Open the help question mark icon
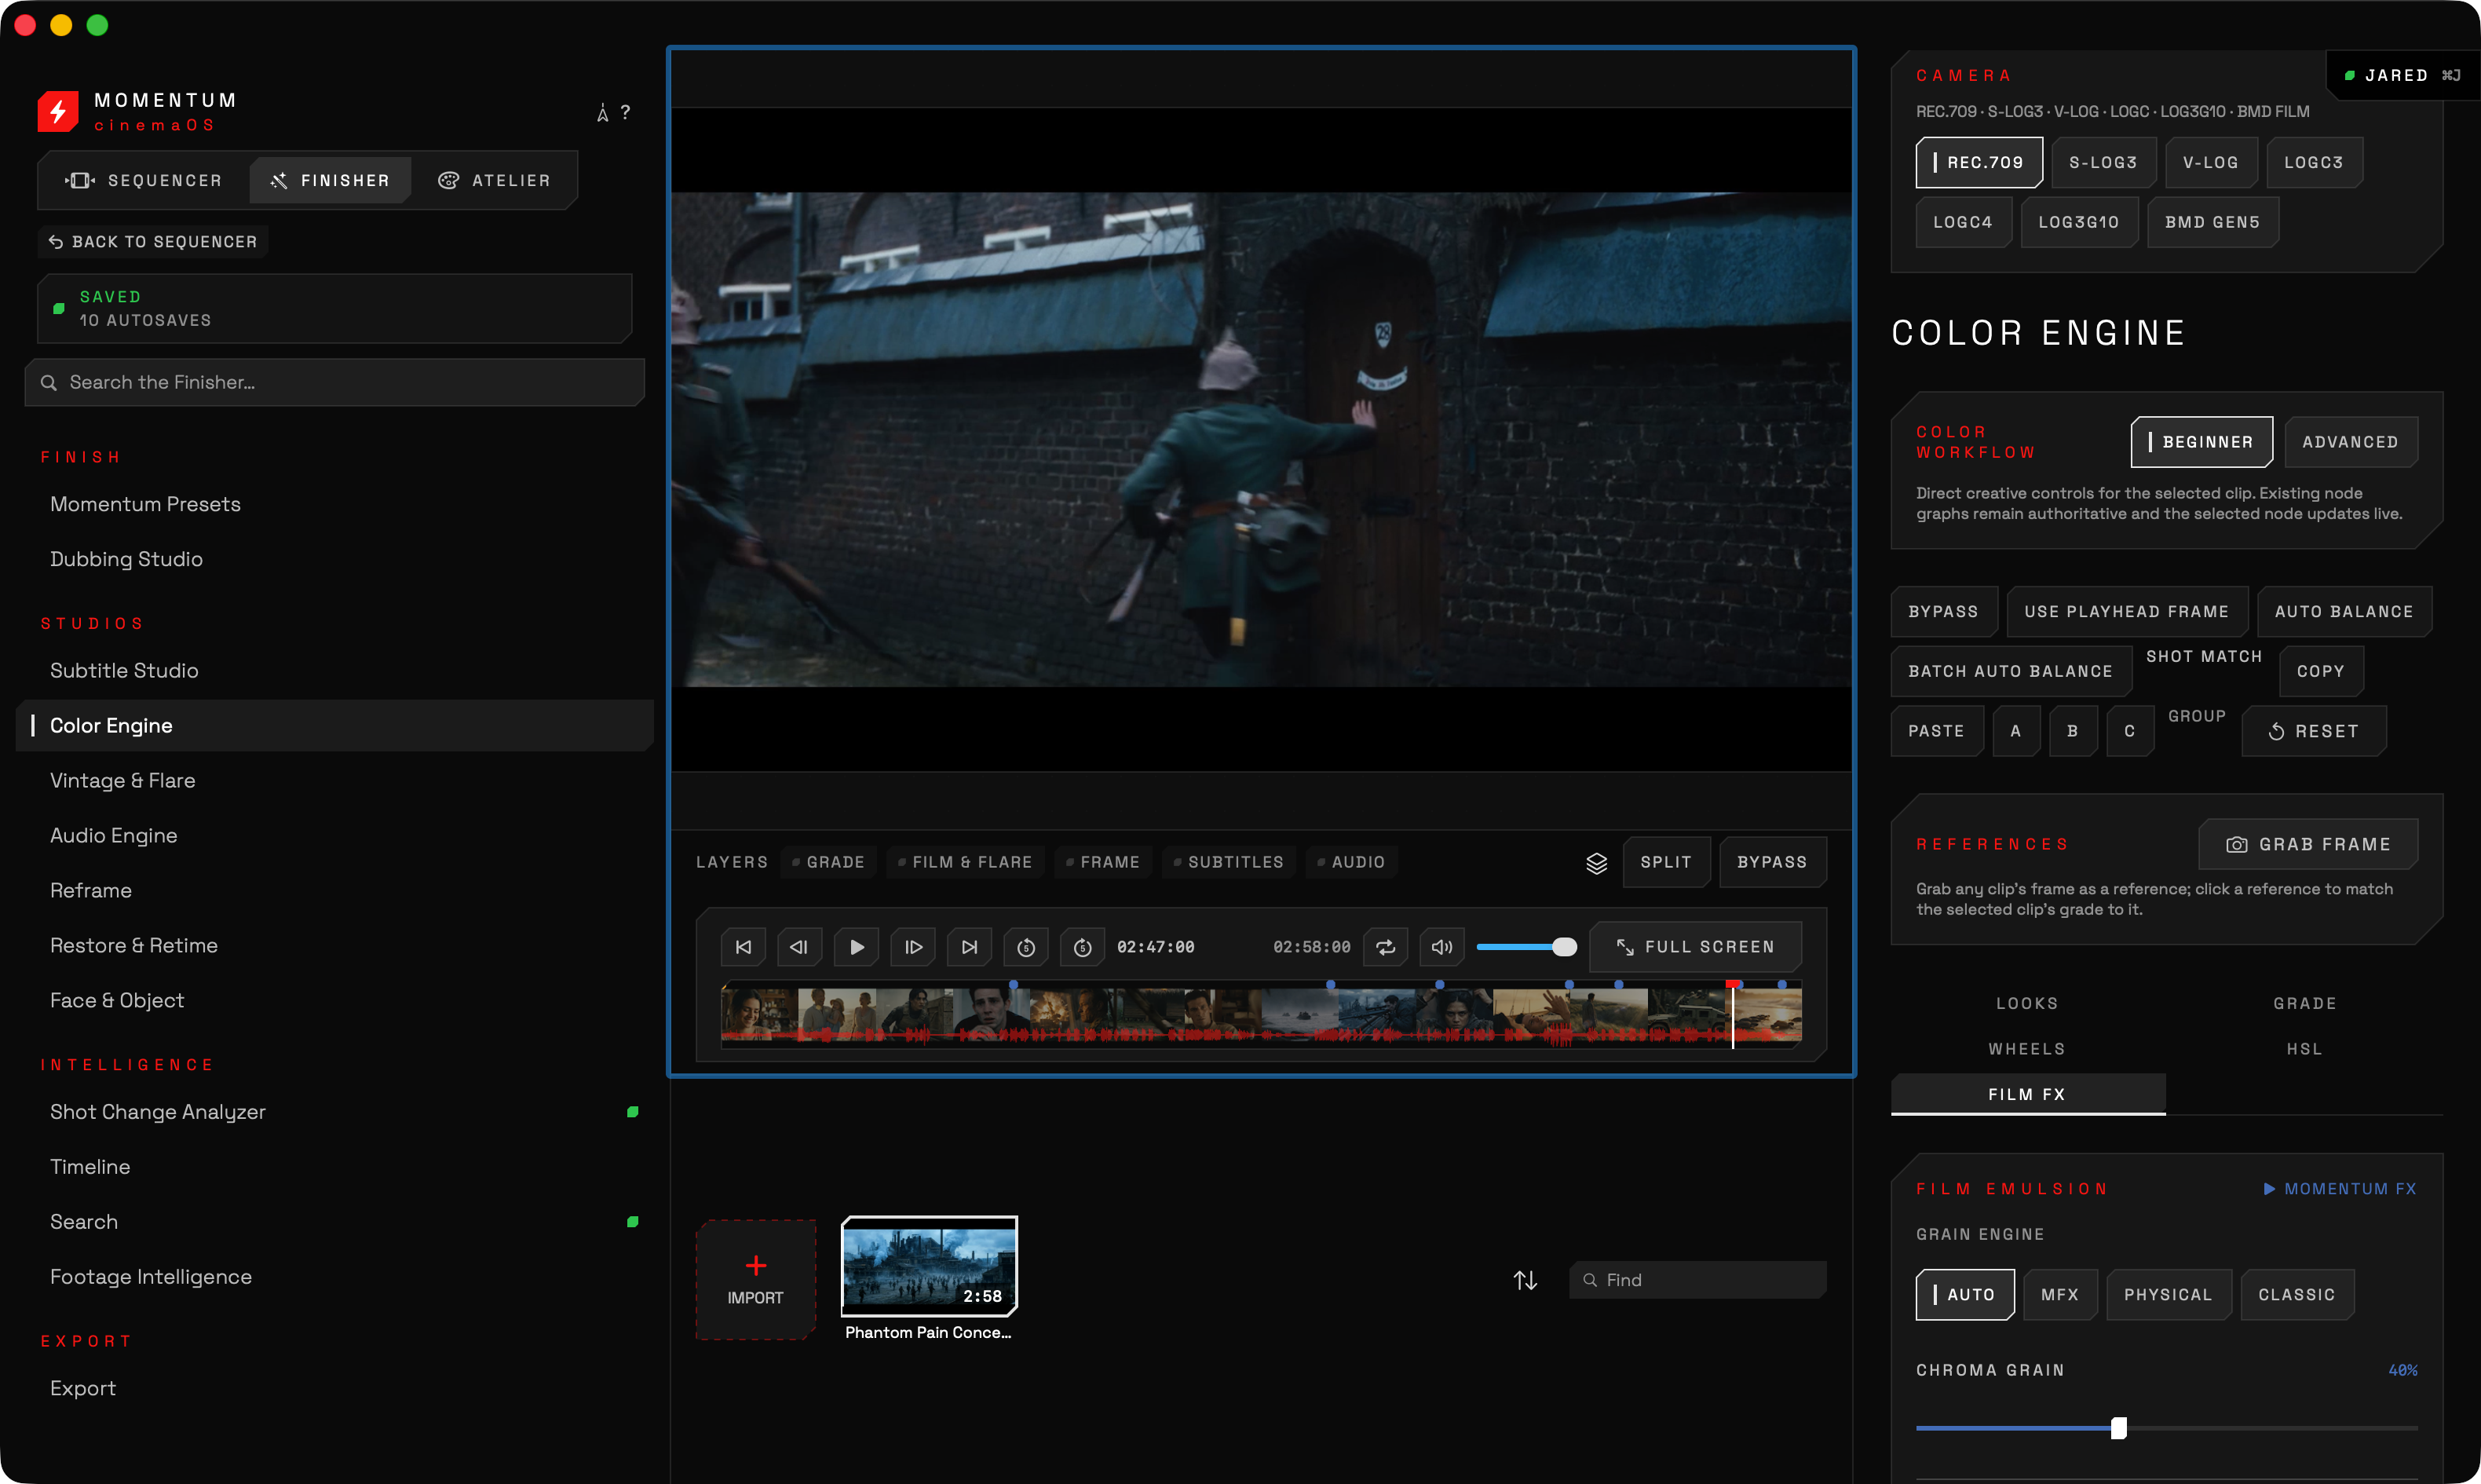Viewport: 2481px width, 1484px height. 625,112
